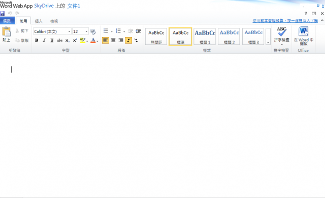This screenshot has width=325, height=198.
Task: Switch to the Home ribbon tab
Action: point(23,21)
